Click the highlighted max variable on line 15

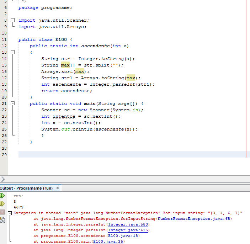coord(65,65)
